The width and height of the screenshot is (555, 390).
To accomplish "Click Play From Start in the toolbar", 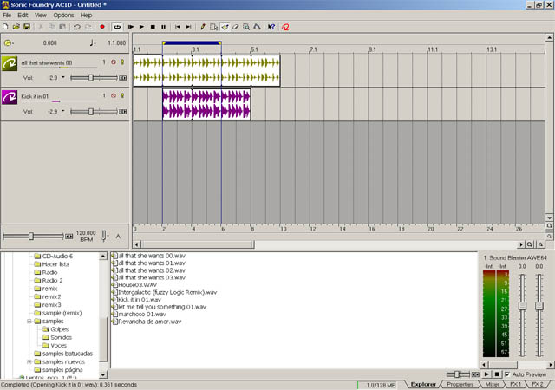I will pos(131,27).
